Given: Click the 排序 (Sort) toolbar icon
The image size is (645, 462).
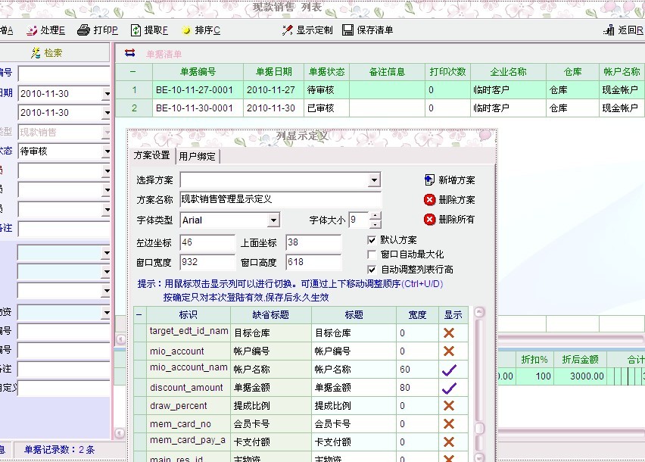Looking at the screenshot, I should click(186, 30).
